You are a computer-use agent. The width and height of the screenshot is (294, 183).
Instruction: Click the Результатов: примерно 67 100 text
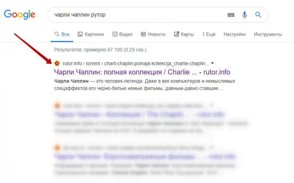[100, 50]
